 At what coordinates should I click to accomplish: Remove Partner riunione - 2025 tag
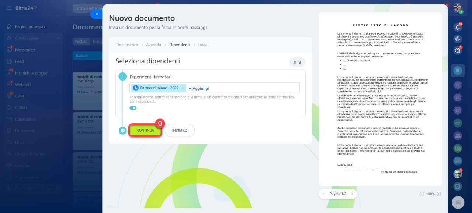click(x=183, y=88)
